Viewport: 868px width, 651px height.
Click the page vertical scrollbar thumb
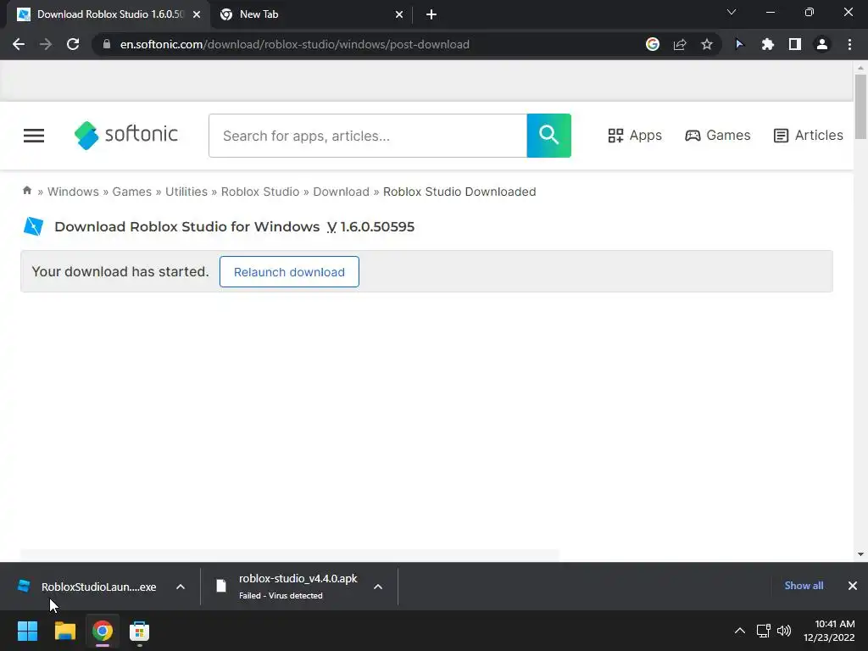tap(860, 107)
